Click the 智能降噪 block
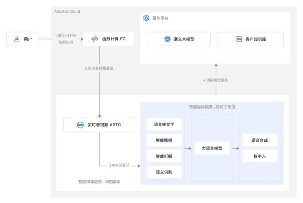Image resolution: width=303 pixels, height=203 pixels. pos(164,140)
